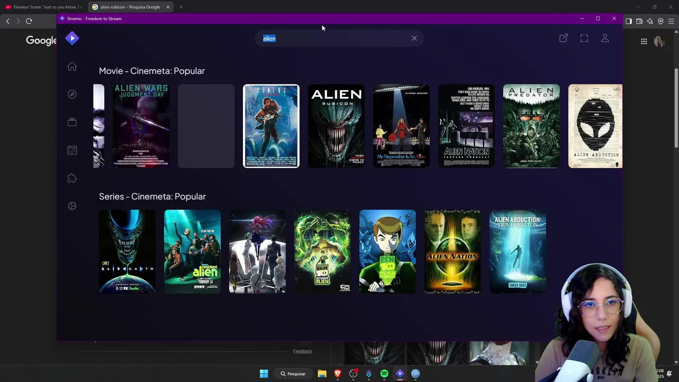This screenshot has height=382, width=679.
Task: Click 'Series - Cinemeta: Popular' heading
Action: click(x=152, y=196)
